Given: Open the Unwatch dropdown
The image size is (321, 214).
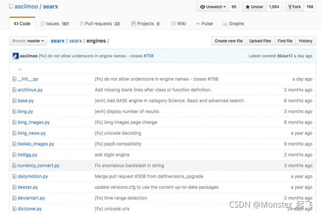Looking at the screenshot, I should click(x=213, y=7).
